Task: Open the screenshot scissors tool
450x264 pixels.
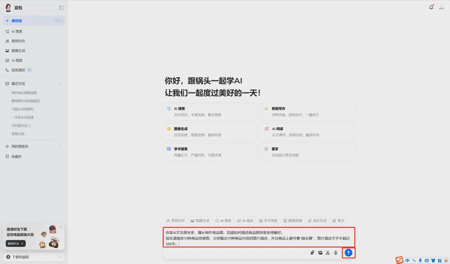Action: point(328,252)
